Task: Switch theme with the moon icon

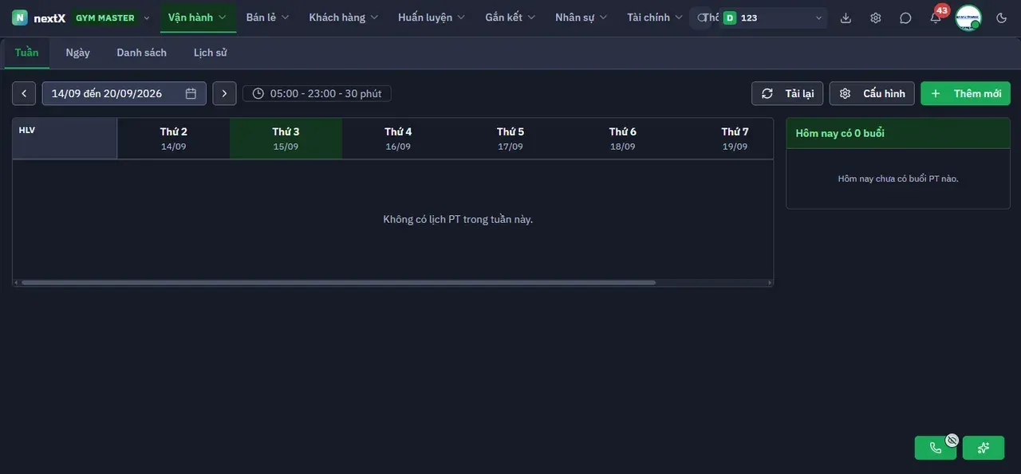Action: tap(1002, 18)
